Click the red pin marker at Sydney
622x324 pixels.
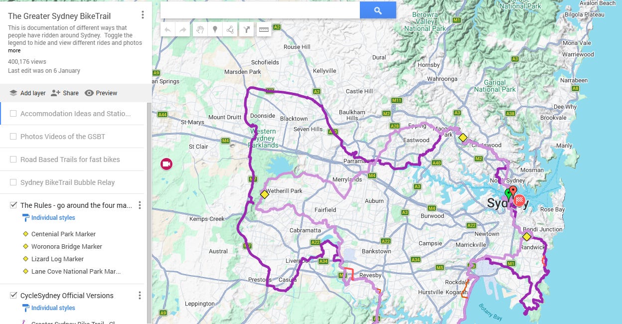(x=513, y=192)
